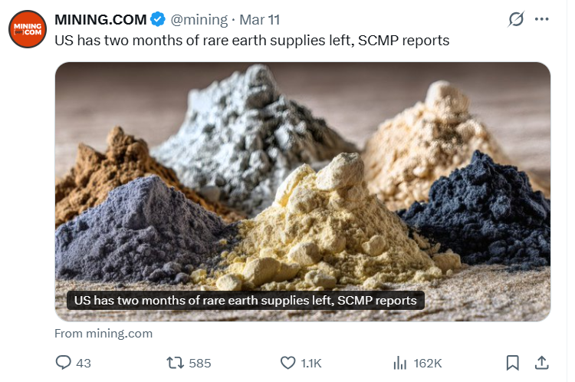Screen dimensions: 575x382
Task: View post analytics bar-chart icon
Action: click(x=399, y=363)
